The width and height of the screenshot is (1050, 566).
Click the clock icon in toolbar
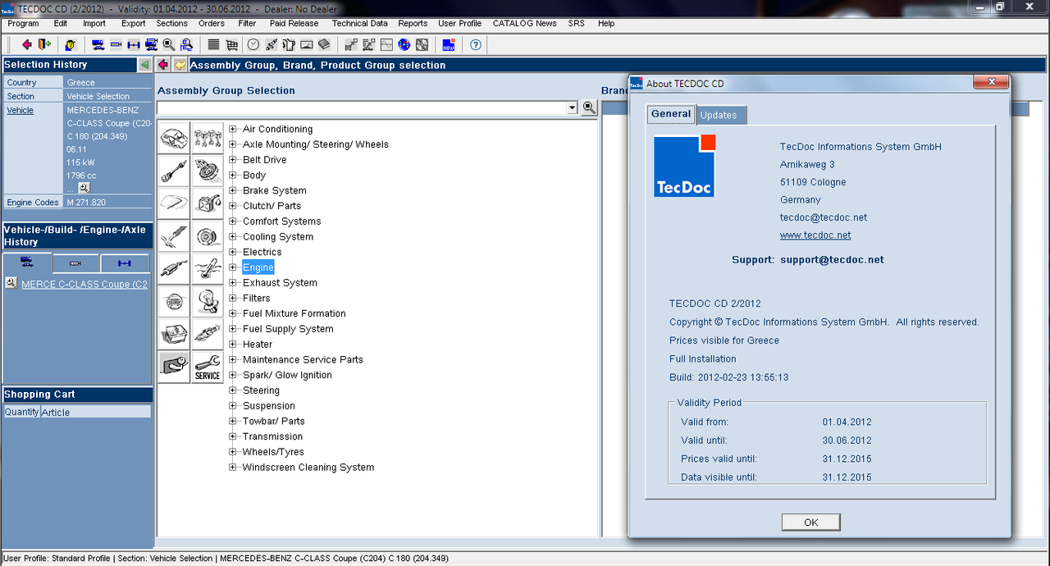[253, 44]
